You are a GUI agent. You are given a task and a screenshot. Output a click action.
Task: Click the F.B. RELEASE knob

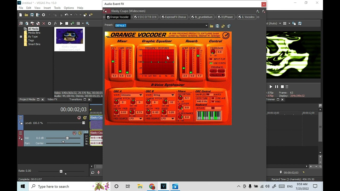tap(213, 52)
